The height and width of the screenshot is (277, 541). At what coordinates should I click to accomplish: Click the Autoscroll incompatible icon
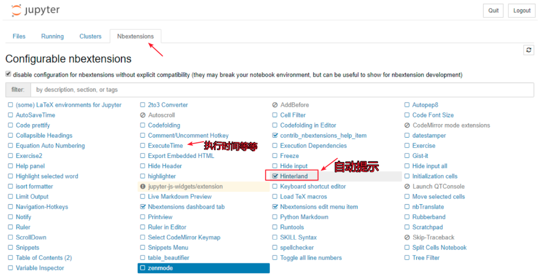143,115
